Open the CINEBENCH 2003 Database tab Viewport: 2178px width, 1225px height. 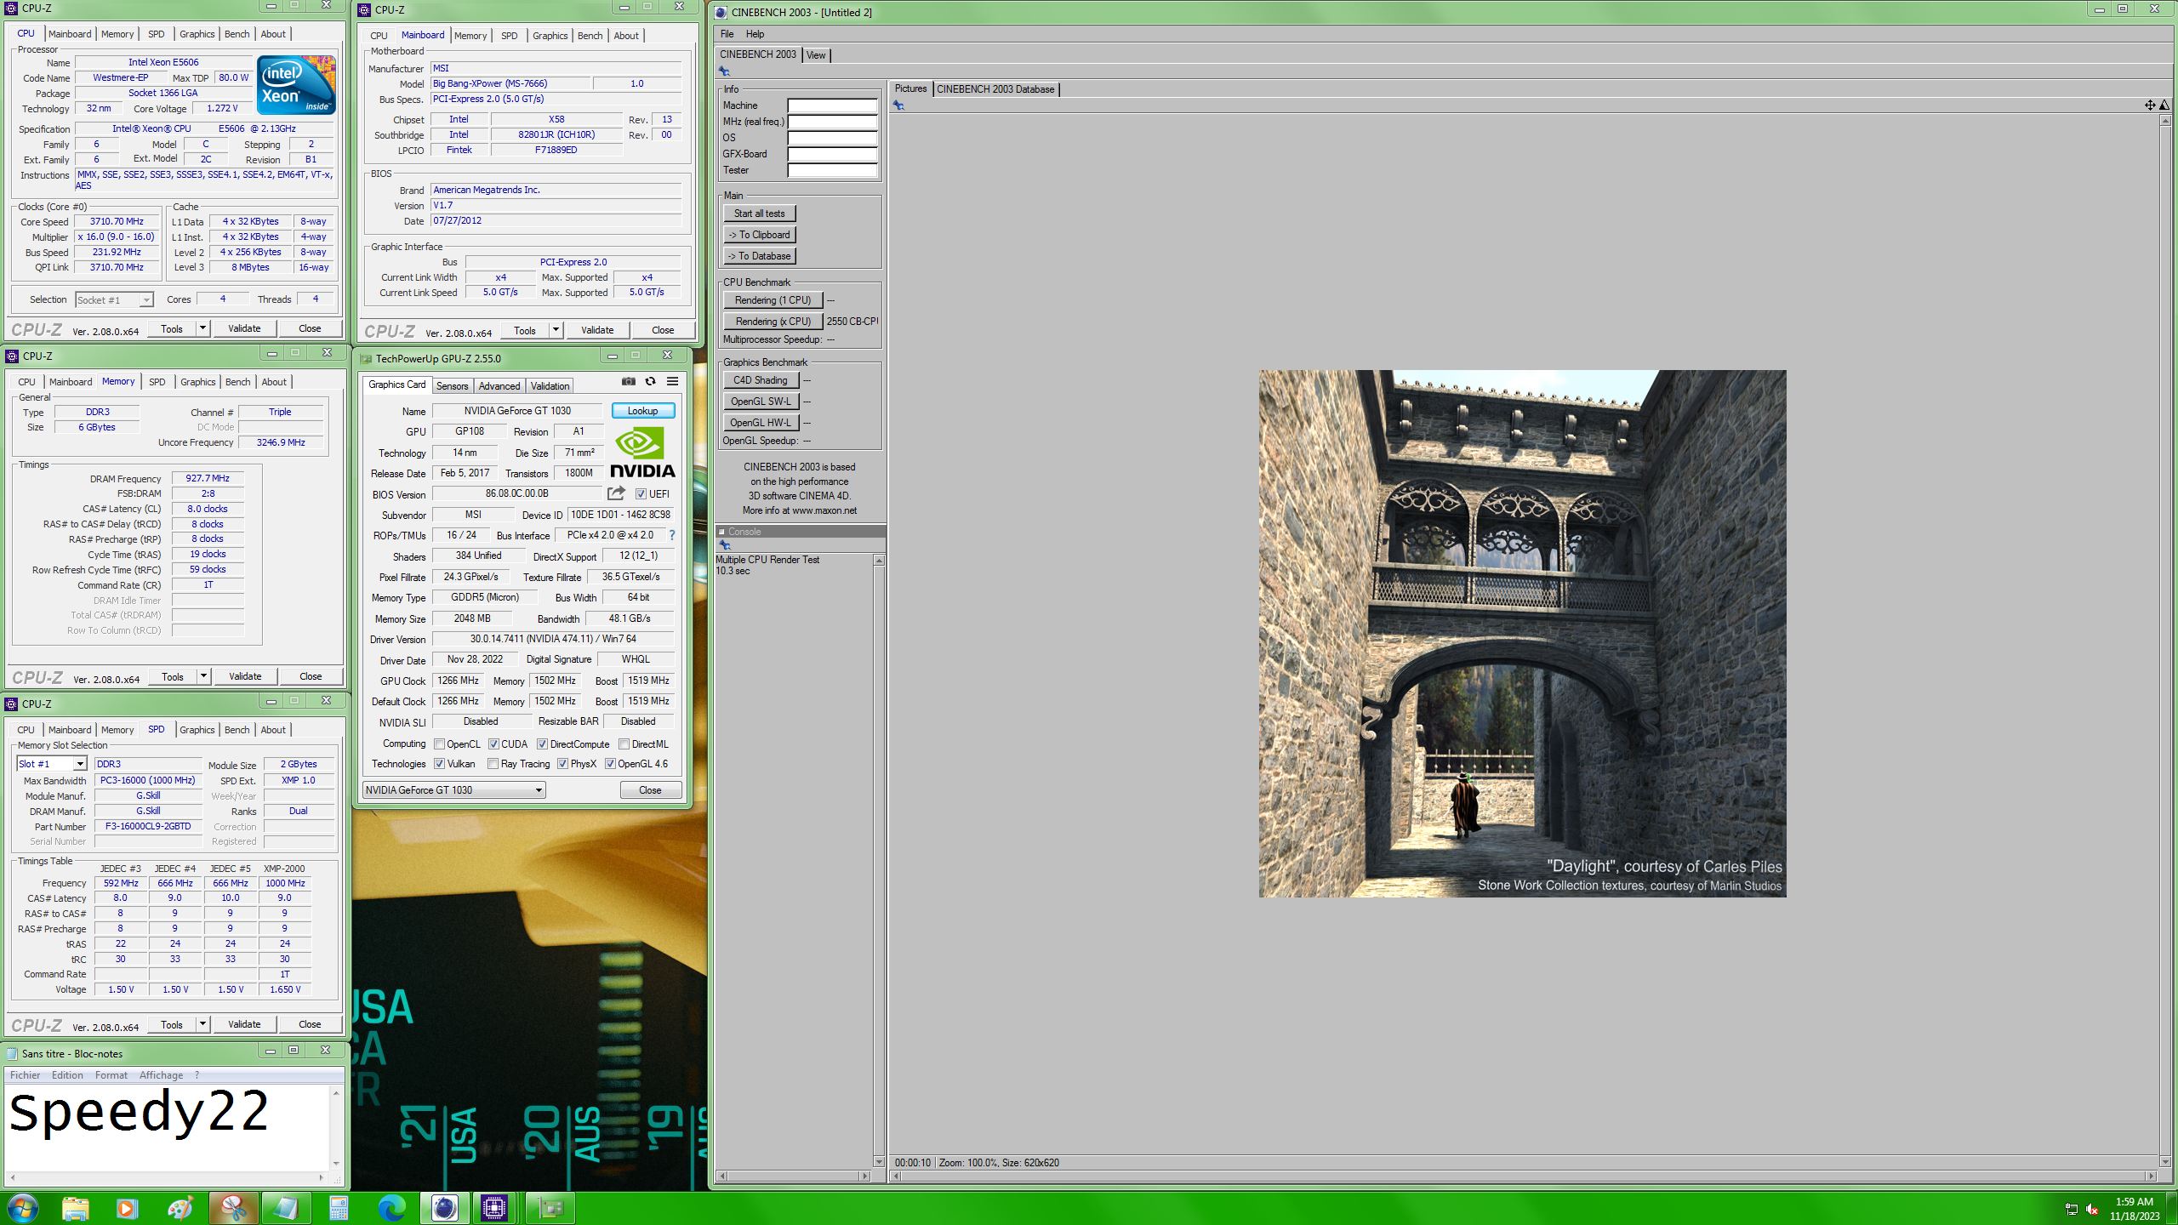click(995, 89)
